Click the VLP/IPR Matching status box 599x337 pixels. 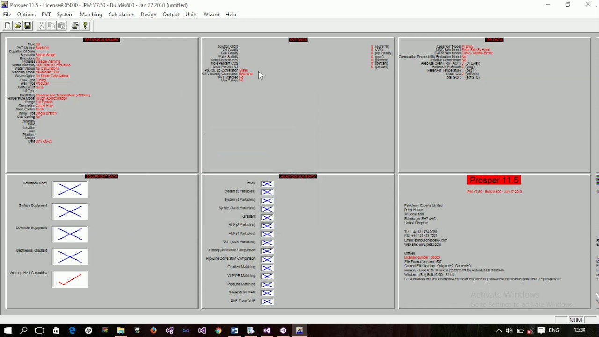pos(267,276)
